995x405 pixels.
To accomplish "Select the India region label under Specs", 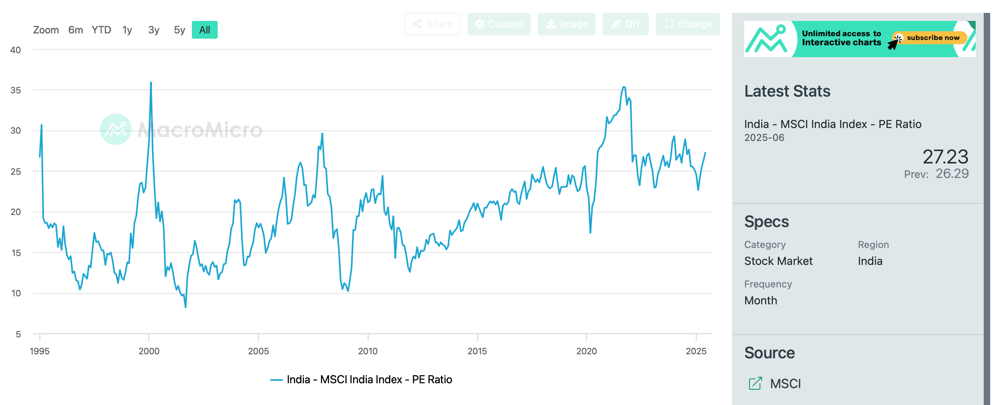I will (x=870, y=261).
